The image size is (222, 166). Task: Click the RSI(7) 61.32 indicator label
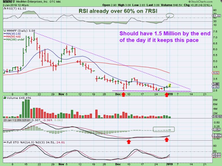[16, 8]
